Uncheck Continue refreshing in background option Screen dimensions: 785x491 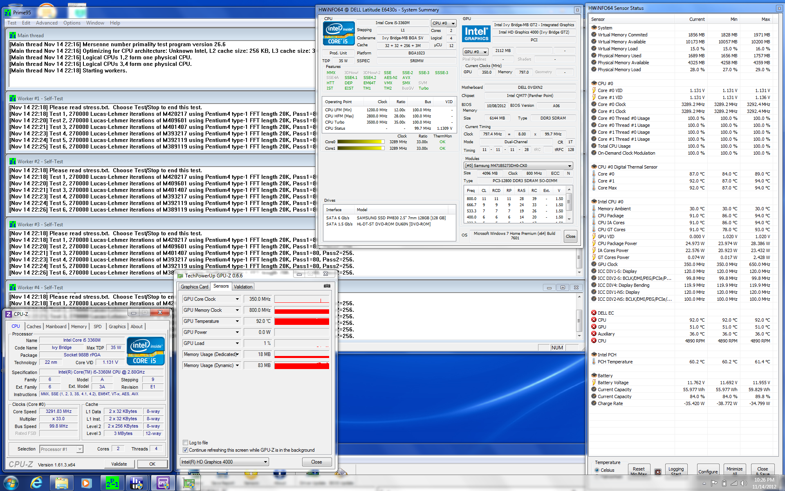[x=185, y=450]
